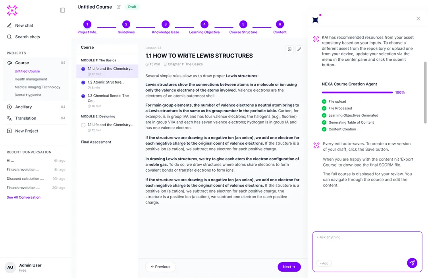Image resolution: width=428 pixels, height=278 pixels.
Task: Toggle checked circle for Module 1 lesson 1.1
Action: click(83, 69)
